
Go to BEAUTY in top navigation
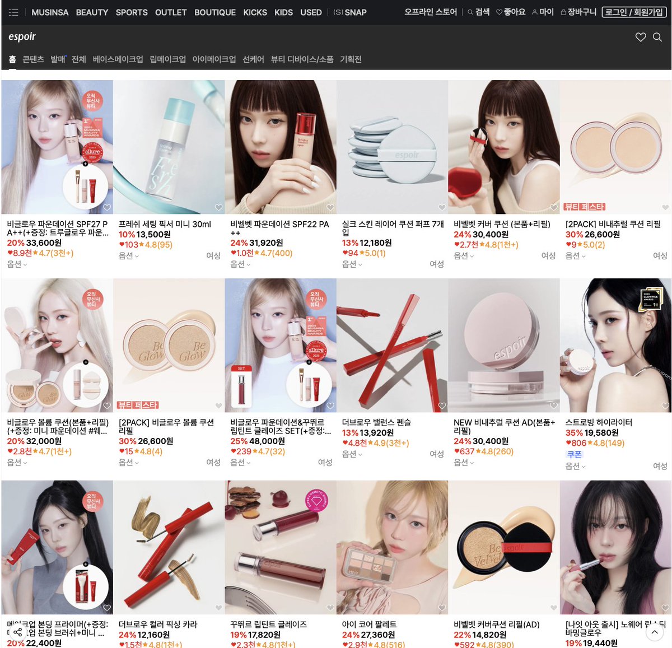click(x=92, y=12)
